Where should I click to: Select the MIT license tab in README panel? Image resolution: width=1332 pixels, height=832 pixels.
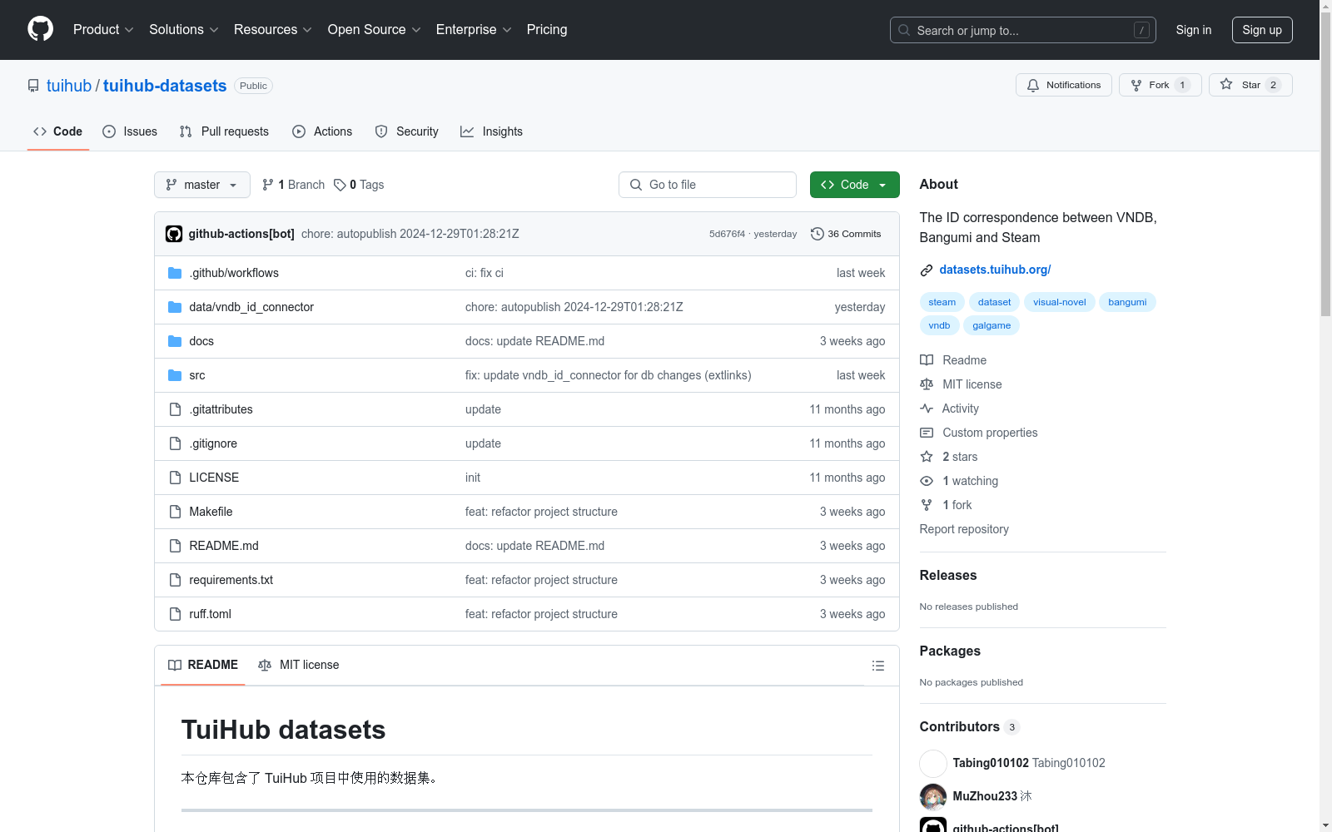pyautogui.click(x=299, y=665)
